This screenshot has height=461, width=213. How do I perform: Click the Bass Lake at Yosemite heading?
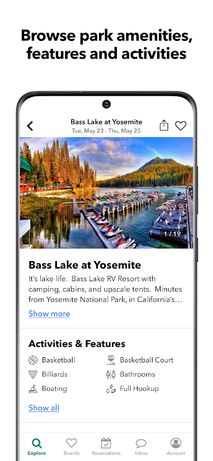click(85, 265)
